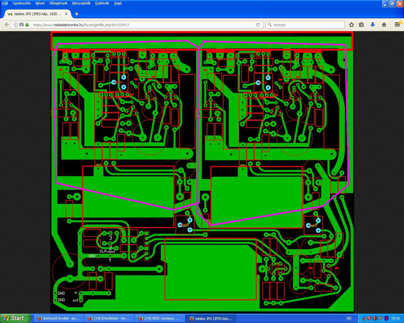Open the Könyvjelzők menu

tap(81, 3)
